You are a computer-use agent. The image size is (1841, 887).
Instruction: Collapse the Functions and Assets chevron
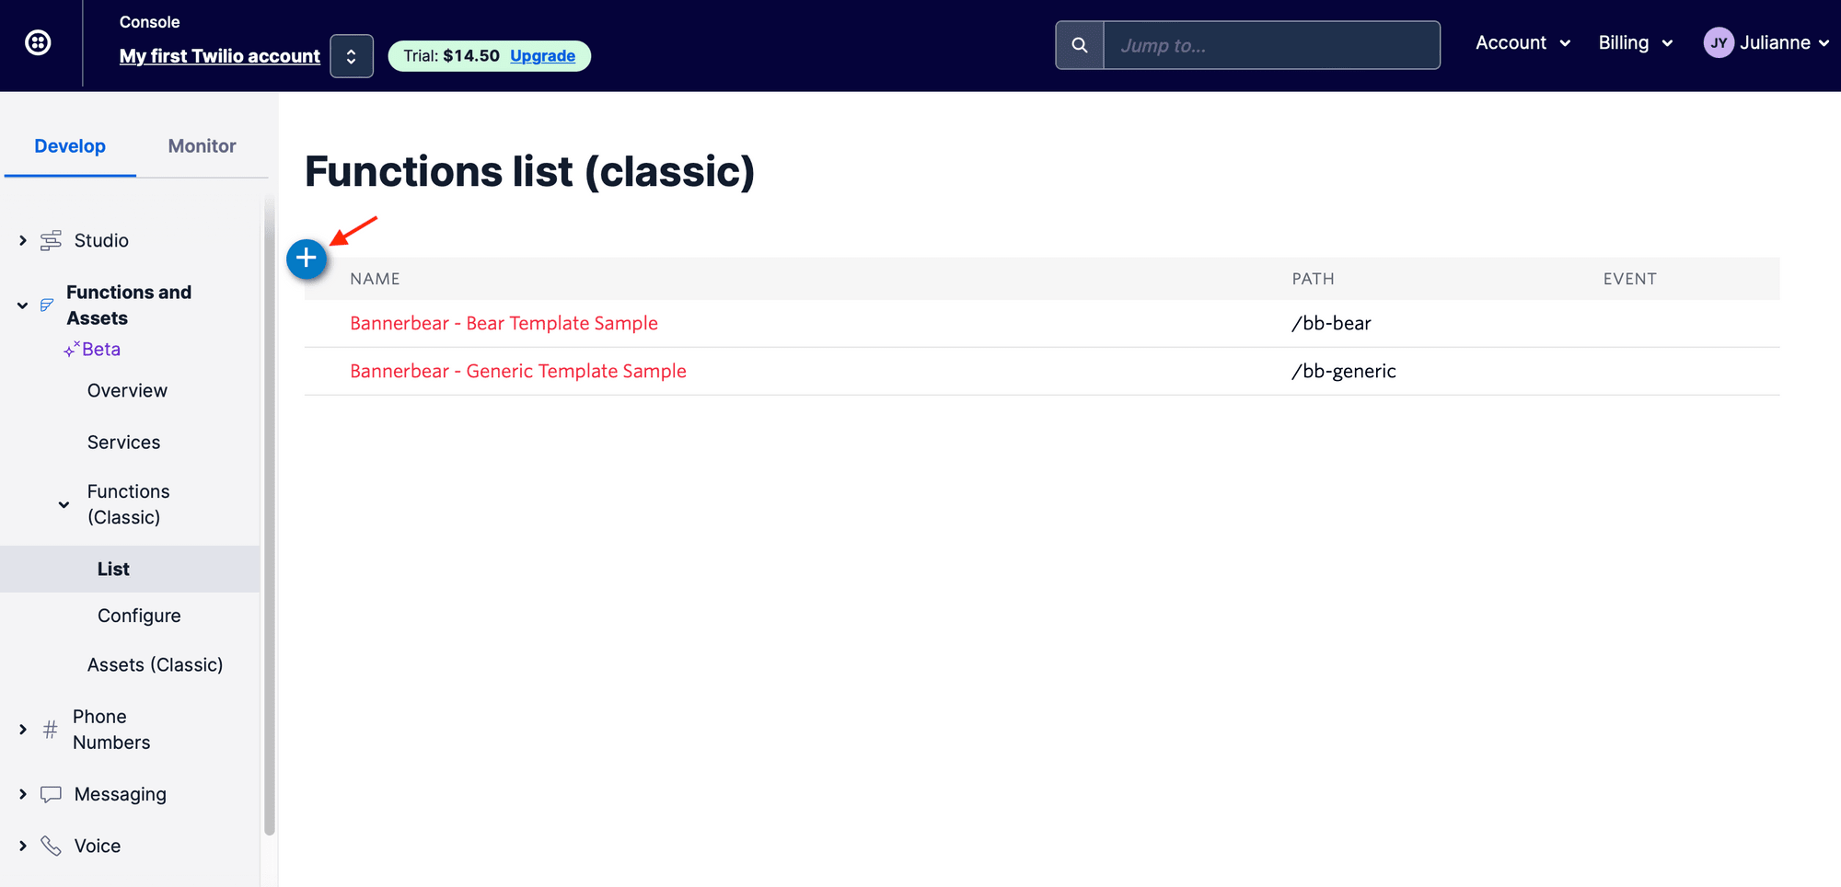[x=23, y=305]
